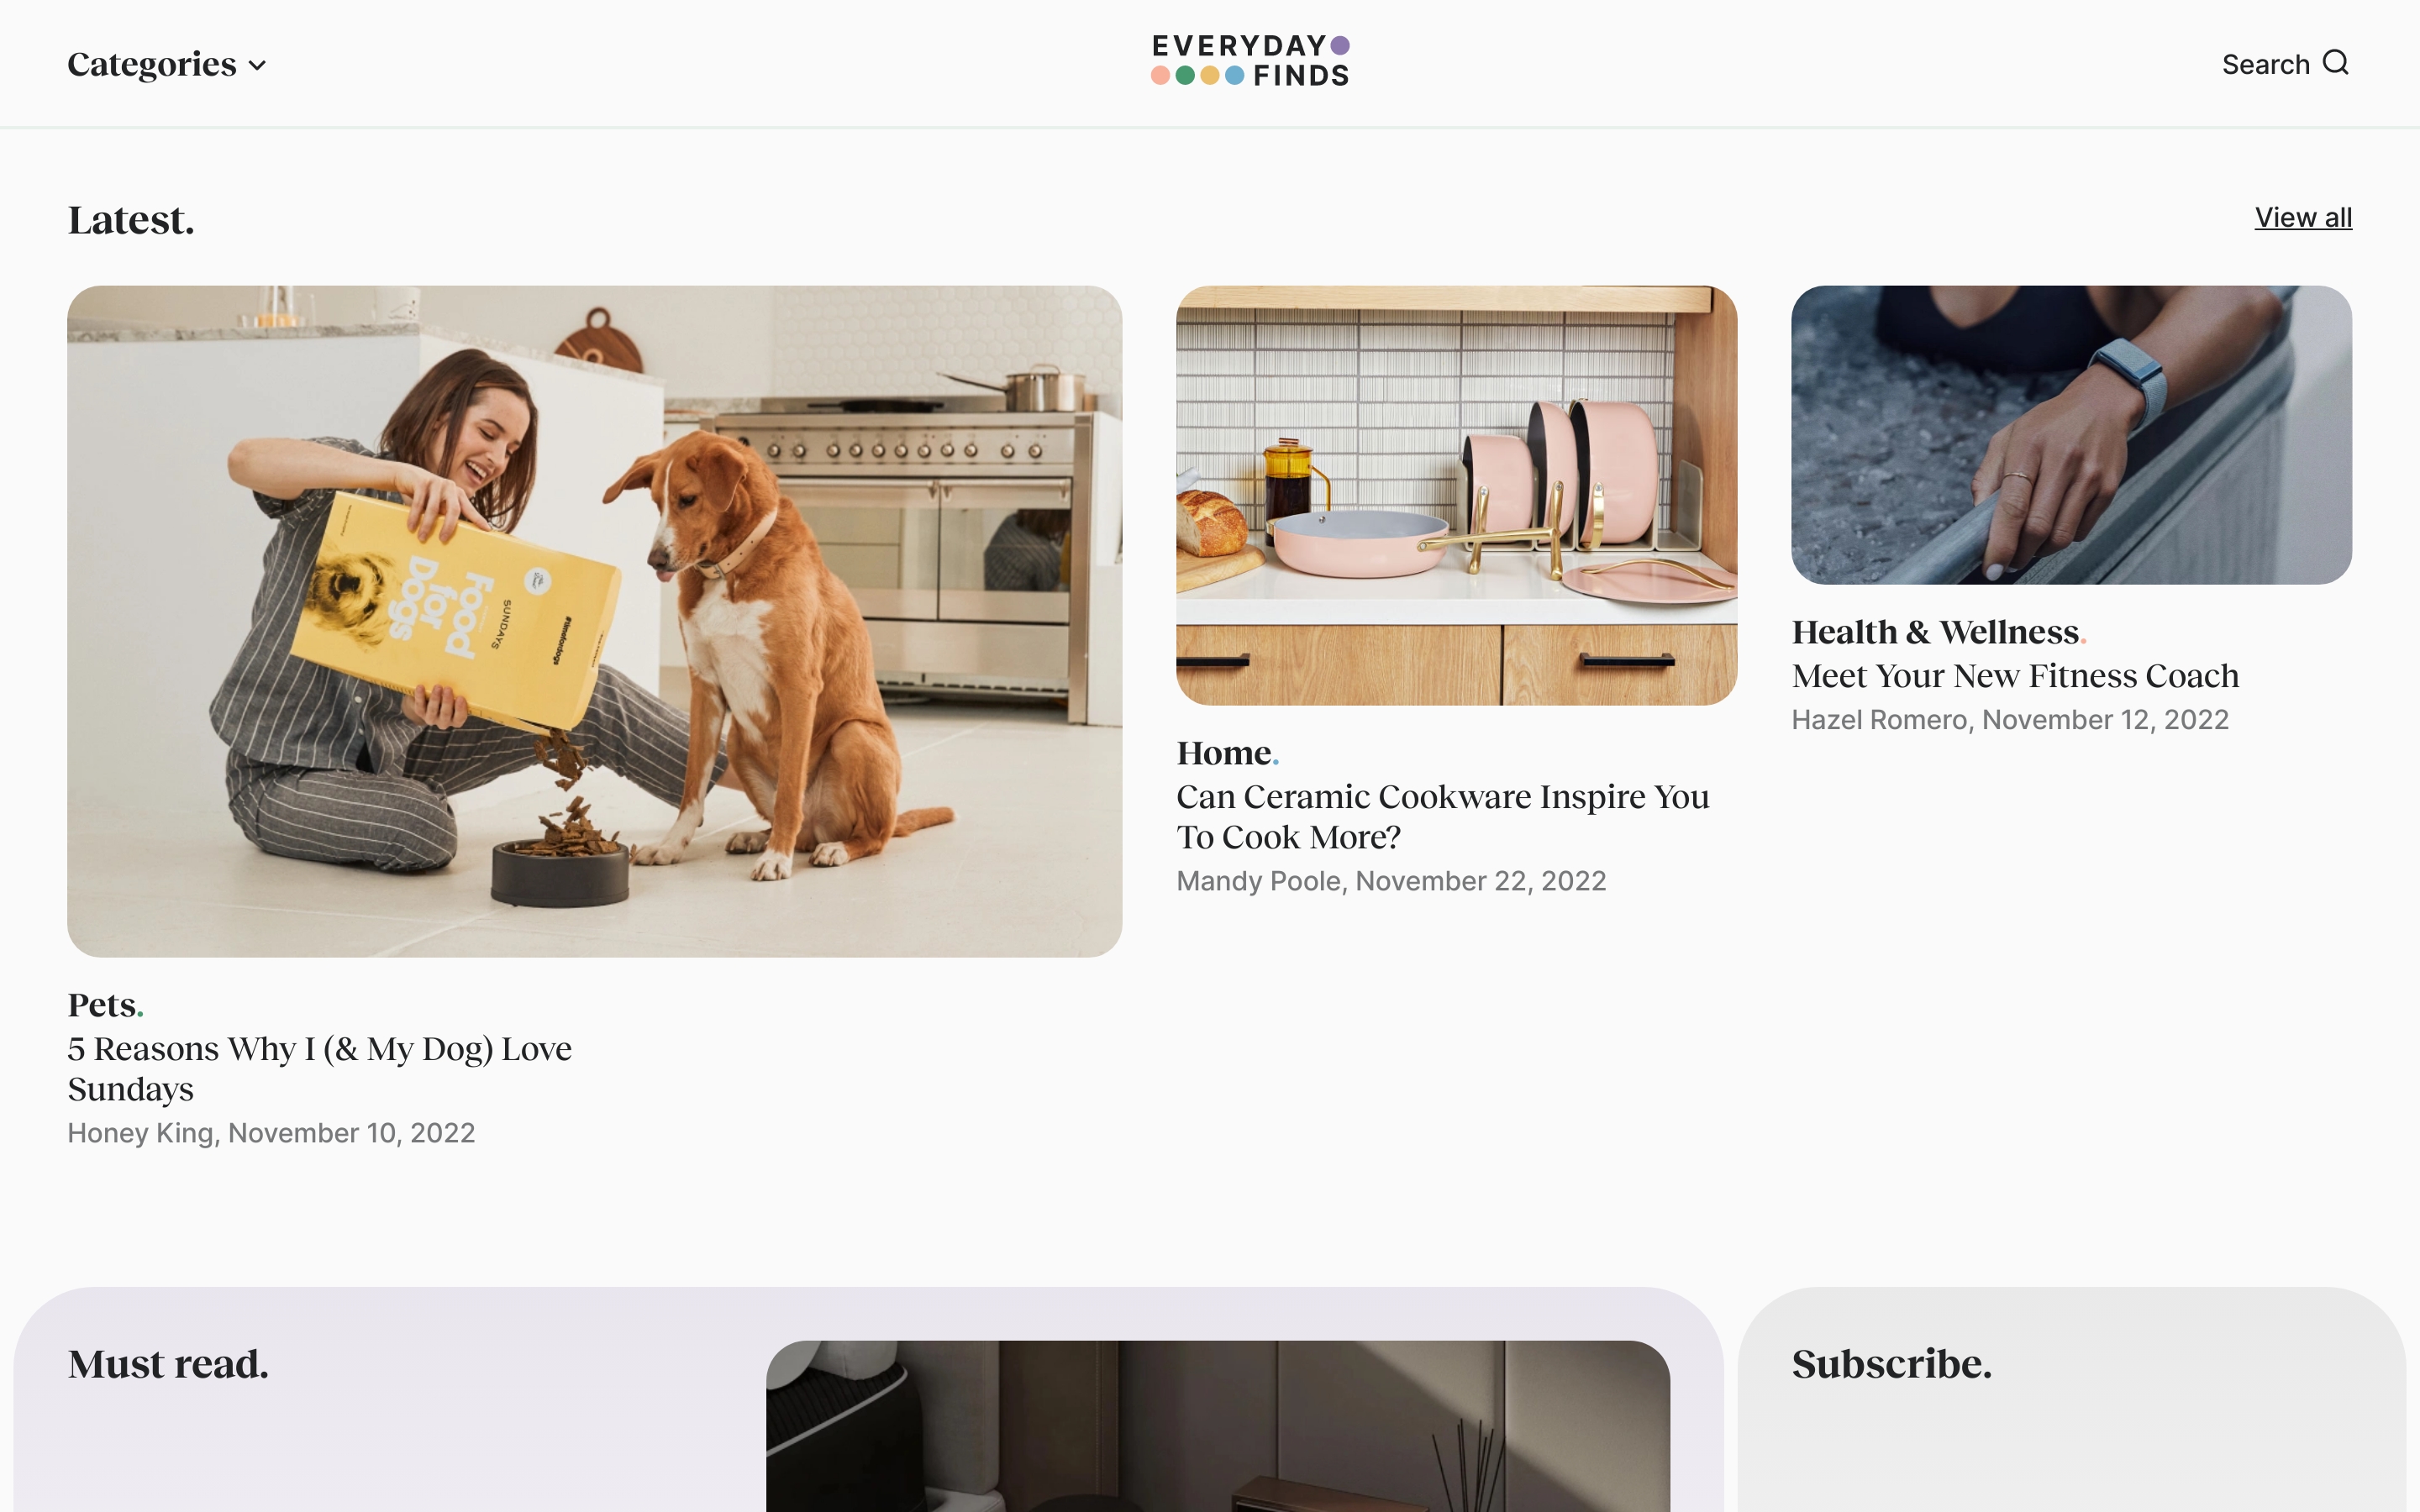Open the dog food article image

point(594,621)
